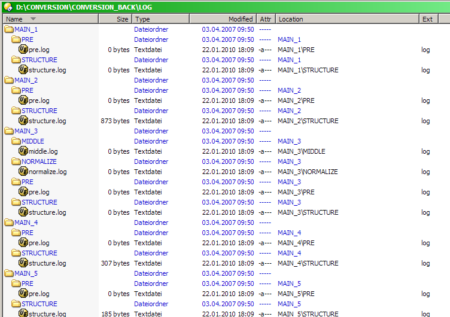Click the Attr column header

(x=265, y=19)
